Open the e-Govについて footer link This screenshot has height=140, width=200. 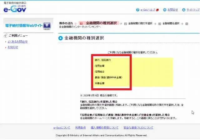(x=62, y=127)
